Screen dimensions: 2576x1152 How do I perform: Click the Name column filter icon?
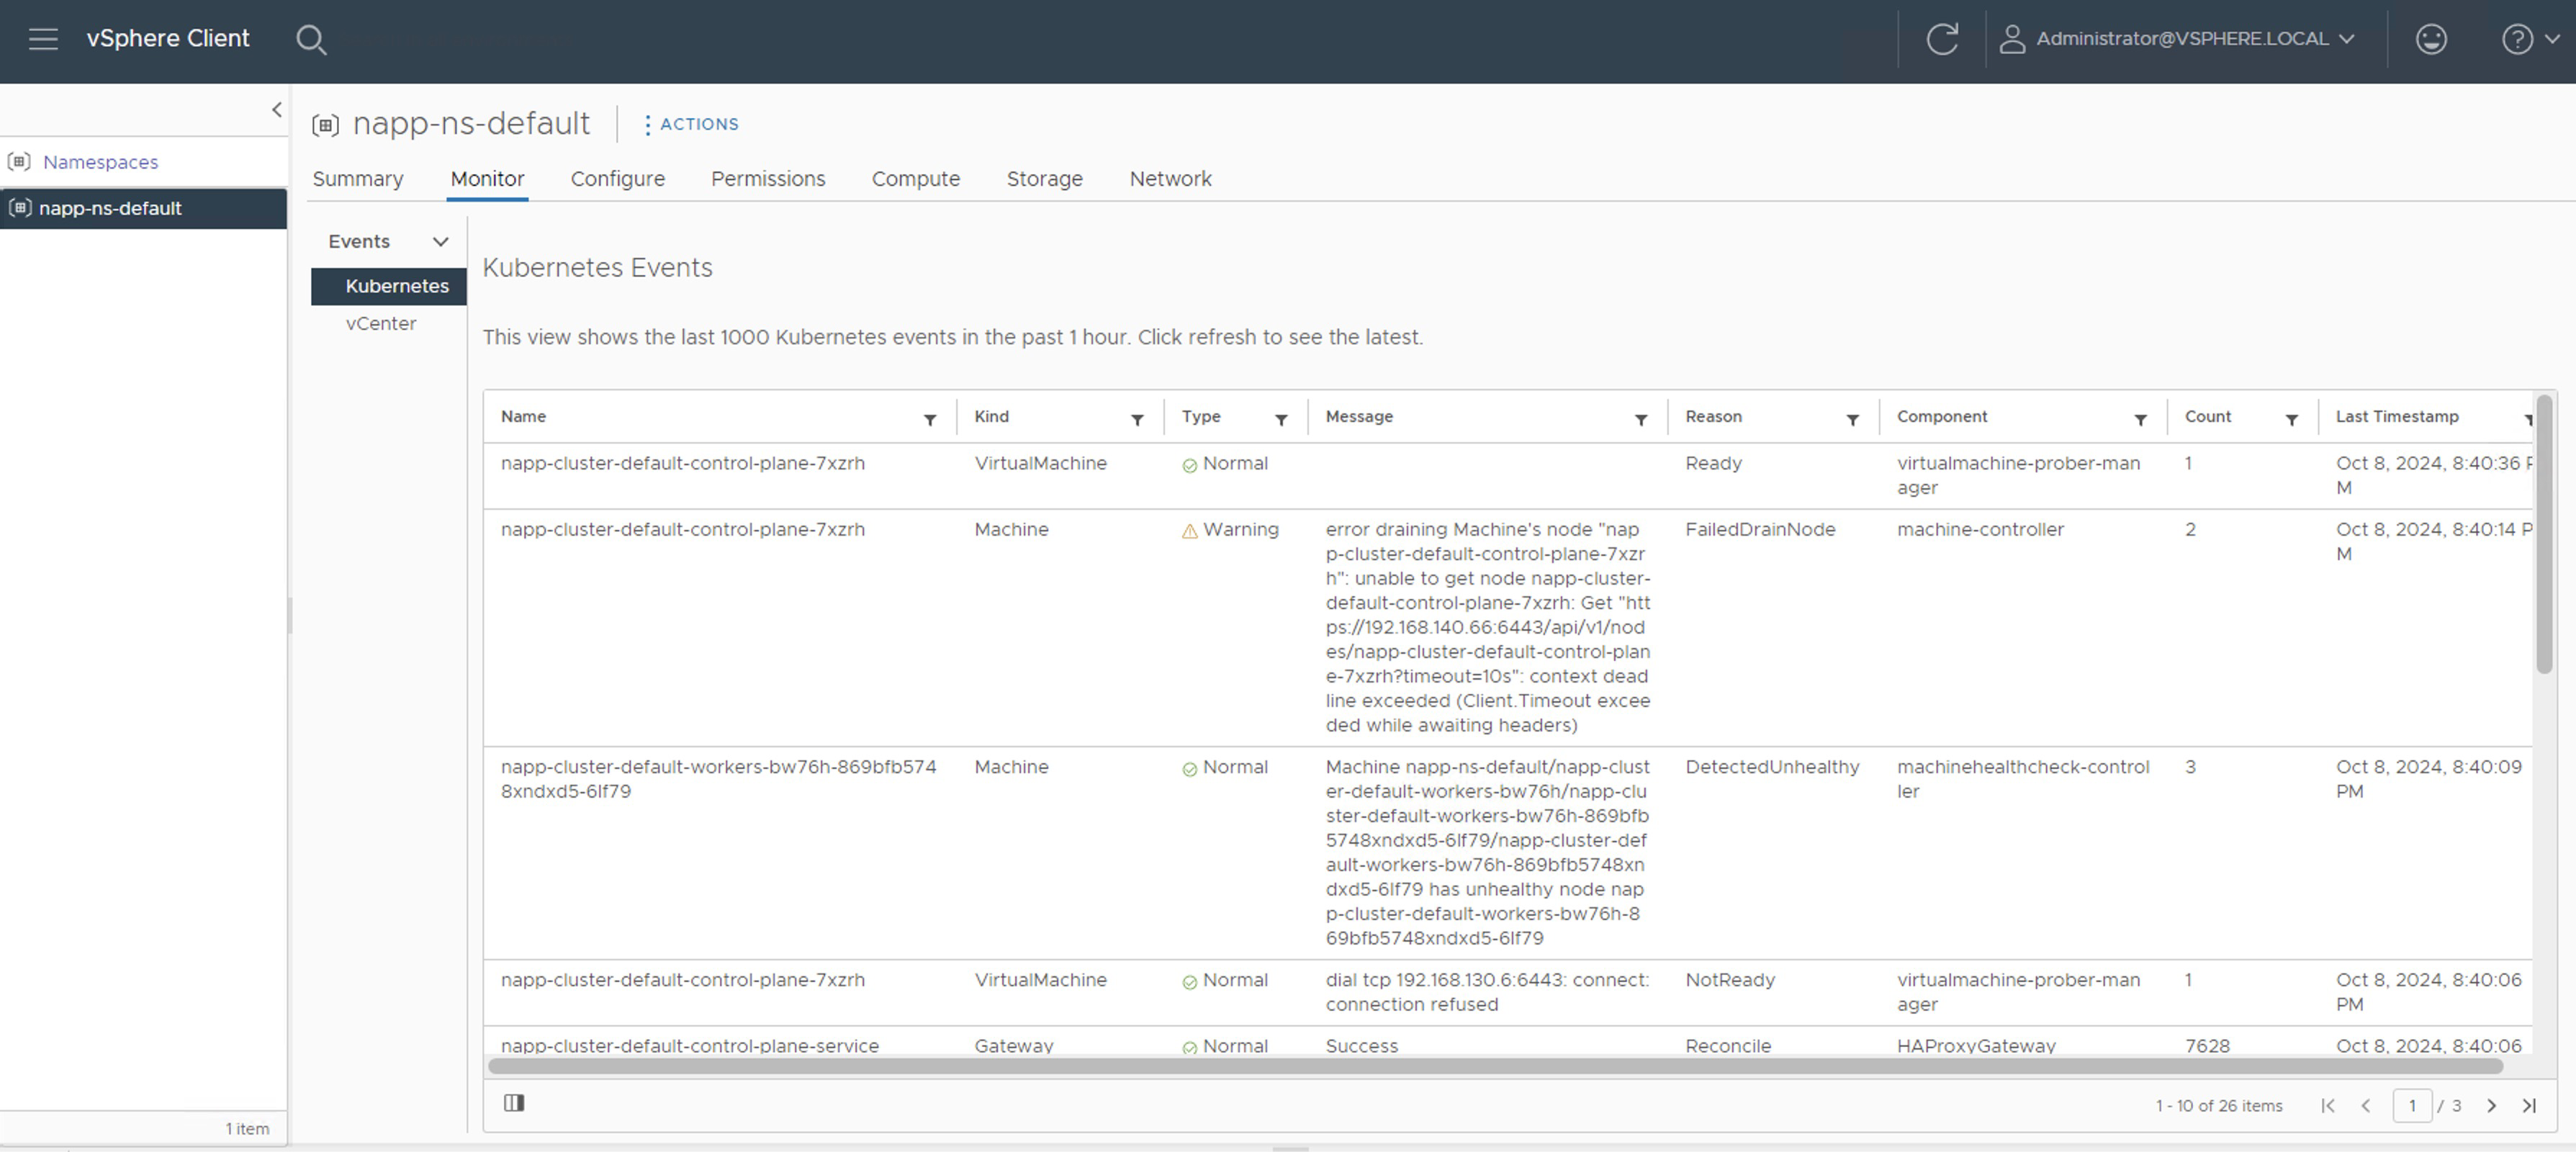pos(929,420)
